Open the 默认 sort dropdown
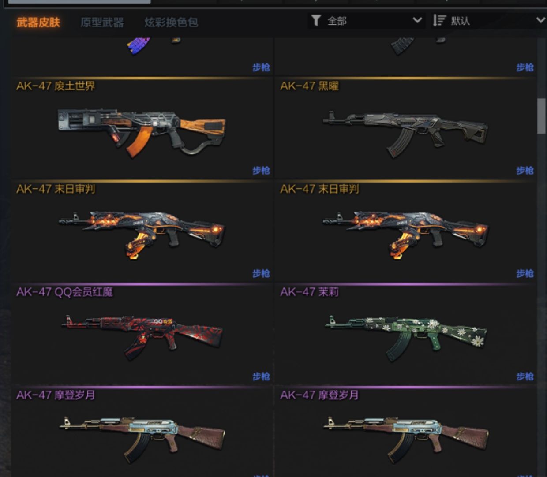 pos(488,20)
